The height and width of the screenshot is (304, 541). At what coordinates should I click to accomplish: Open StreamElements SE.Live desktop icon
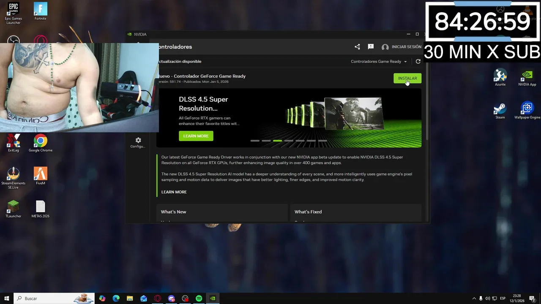coord(14,178)
